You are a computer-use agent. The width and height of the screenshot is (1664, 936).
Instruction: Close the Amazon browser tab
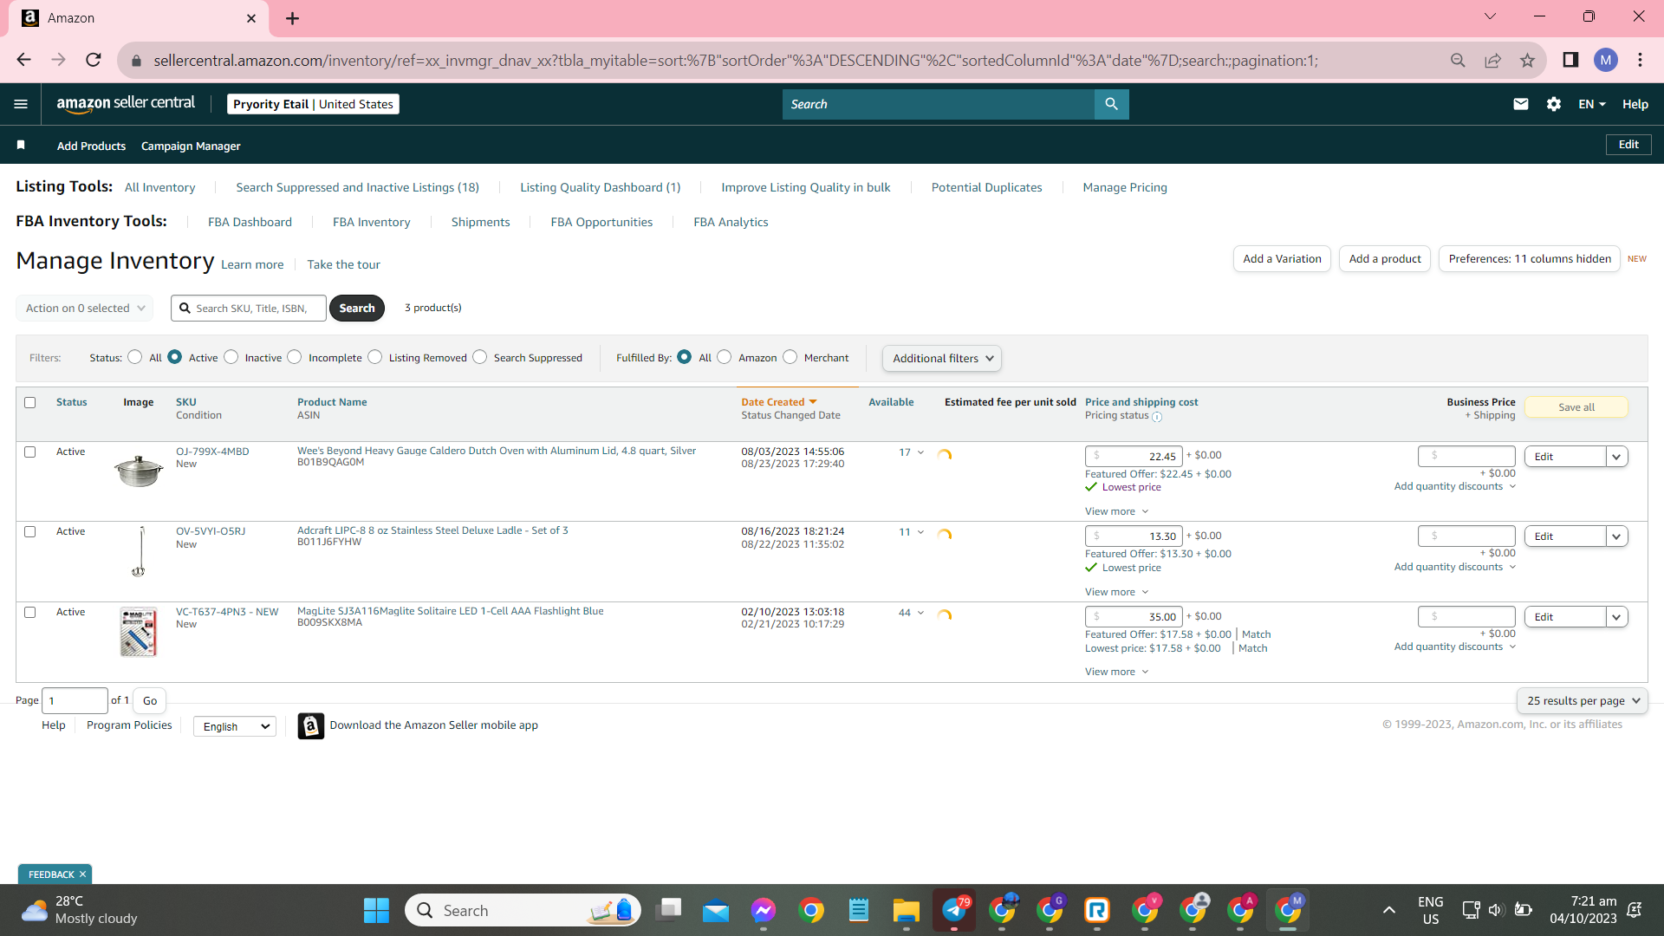pos(251,18)
